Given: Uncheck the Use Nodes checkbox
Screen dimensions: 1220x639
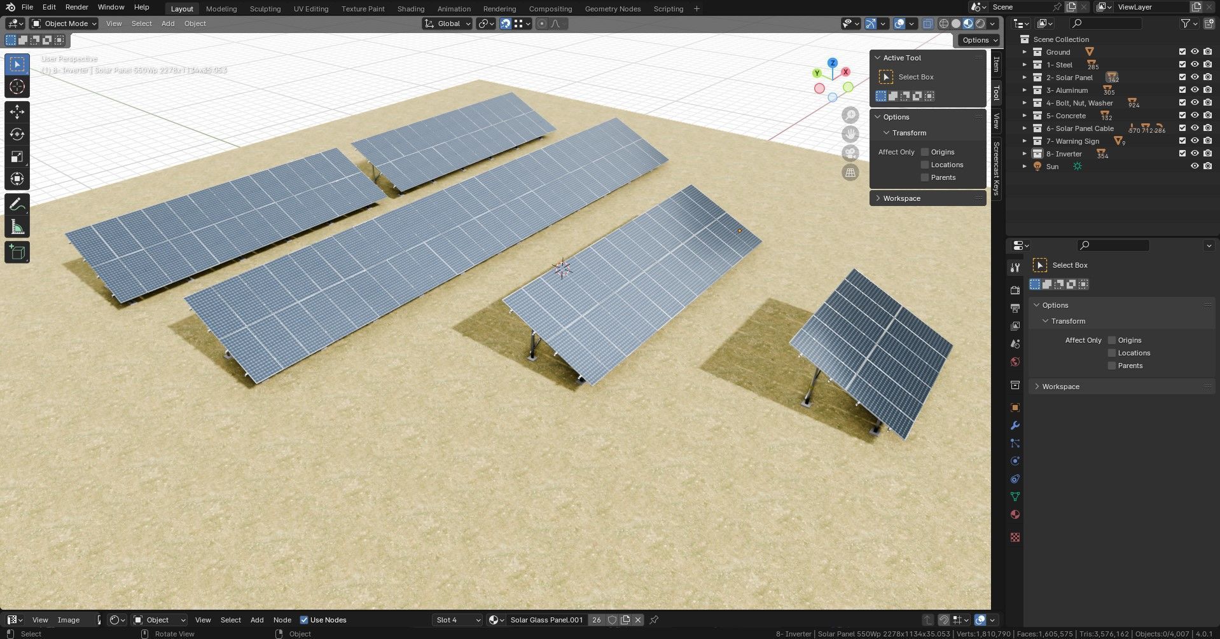Looking at the screenshot, I should (x=304, y=620).
